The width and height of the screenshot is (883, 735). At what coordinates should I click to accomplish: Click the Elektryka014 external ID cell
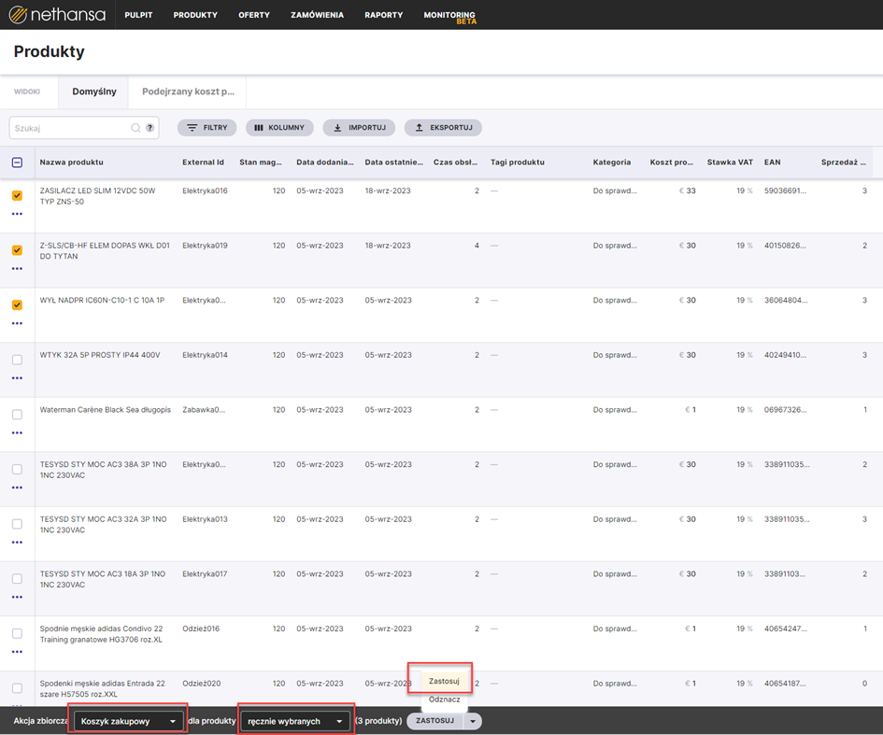205,355
